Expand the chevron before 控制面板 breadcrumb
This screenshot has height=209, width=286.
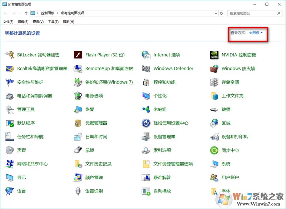coord(38,13)
